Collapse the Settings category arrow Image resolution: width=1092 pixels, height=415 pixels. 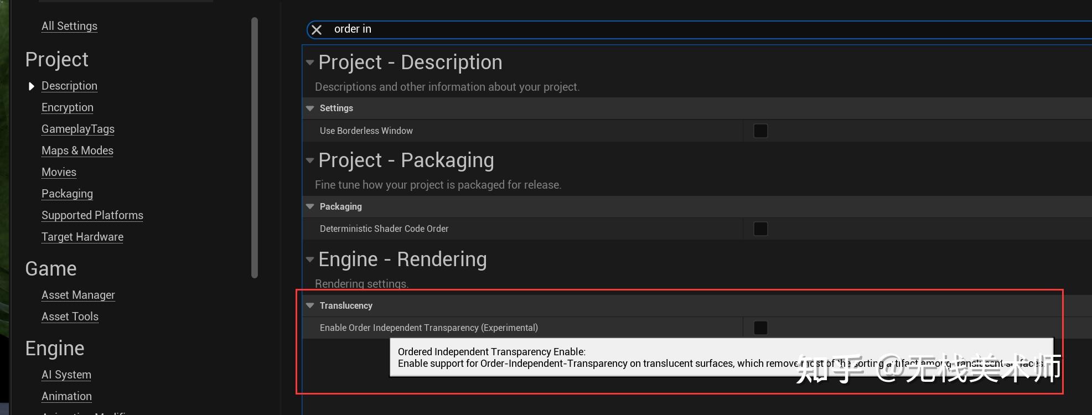point(310,108)
